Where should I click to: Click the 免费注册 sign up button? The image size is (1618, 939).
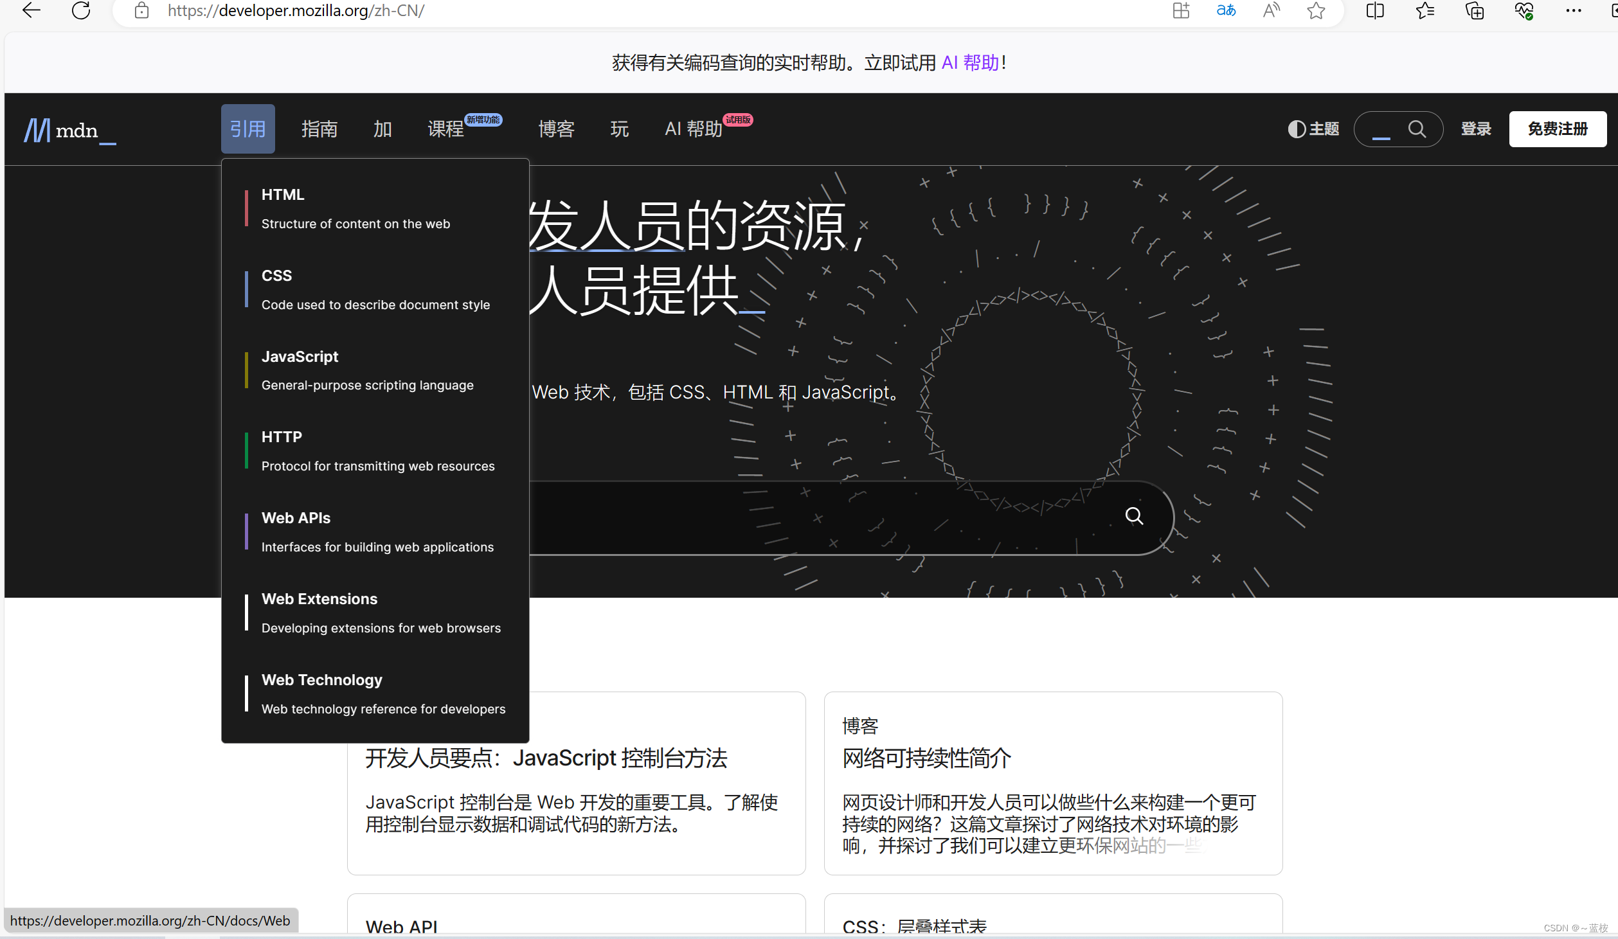click(1557, 129)
